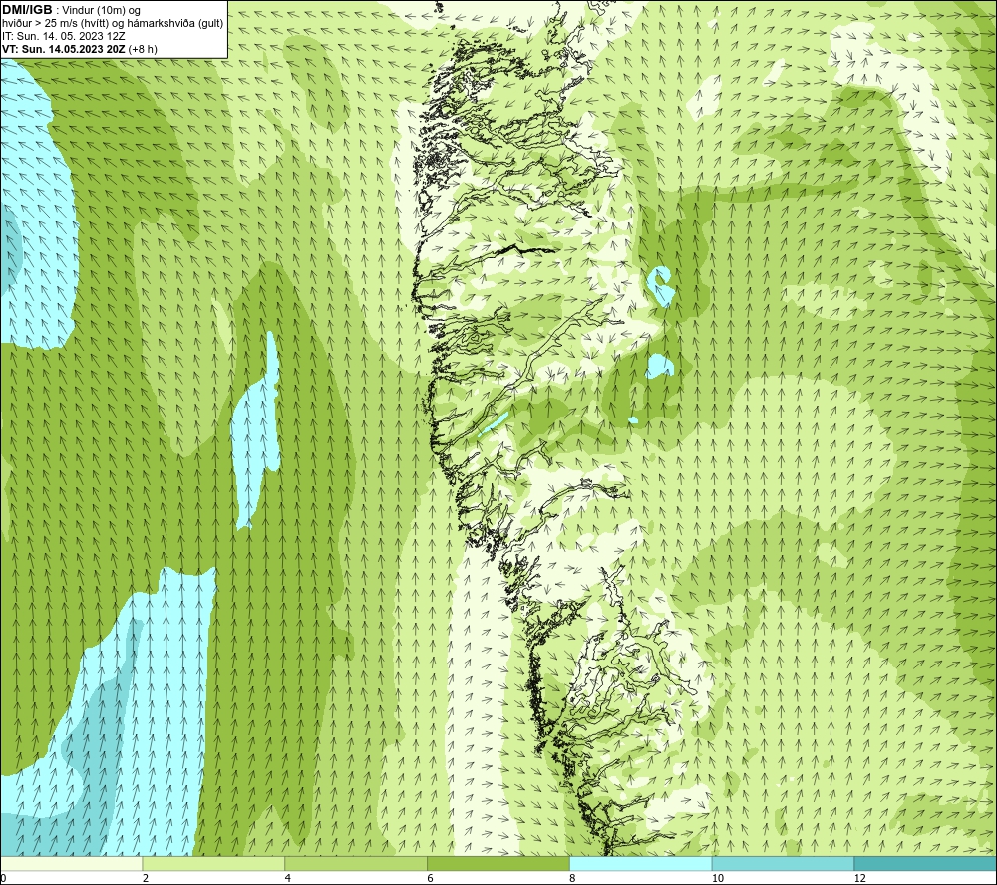This screenshot has width=997, height=885.
Task: Click the legend scale label '2'
Action: (x=146, y=878)
